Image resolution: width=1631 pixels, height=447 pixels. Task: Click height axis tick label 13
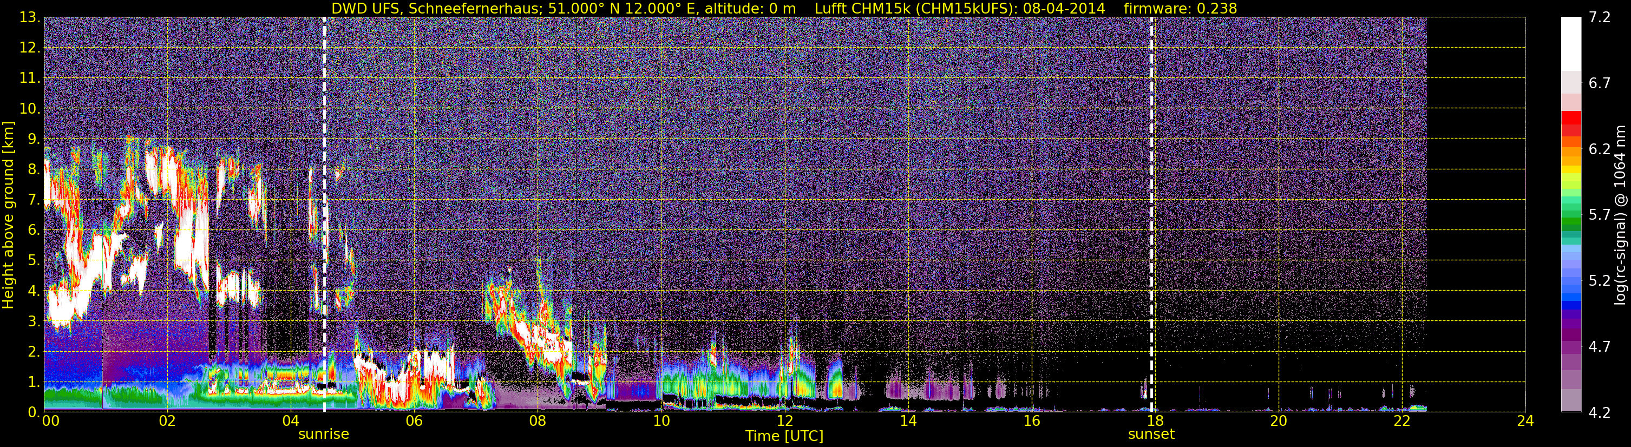click(29, 18)
